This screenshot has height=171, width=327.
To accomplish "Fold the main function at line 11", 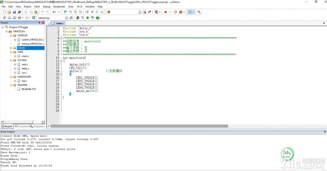I will click(x=61, y=61).
